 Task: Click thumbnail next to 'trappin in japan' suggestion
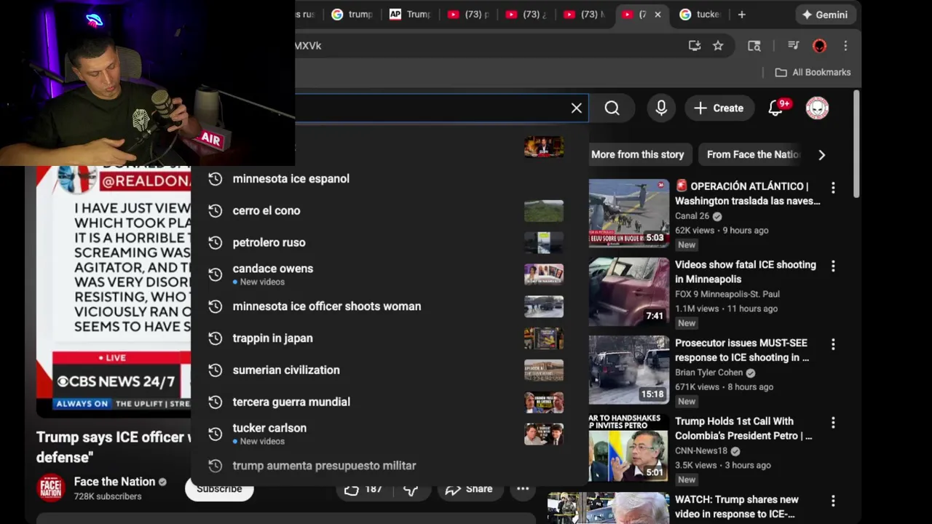544,338
